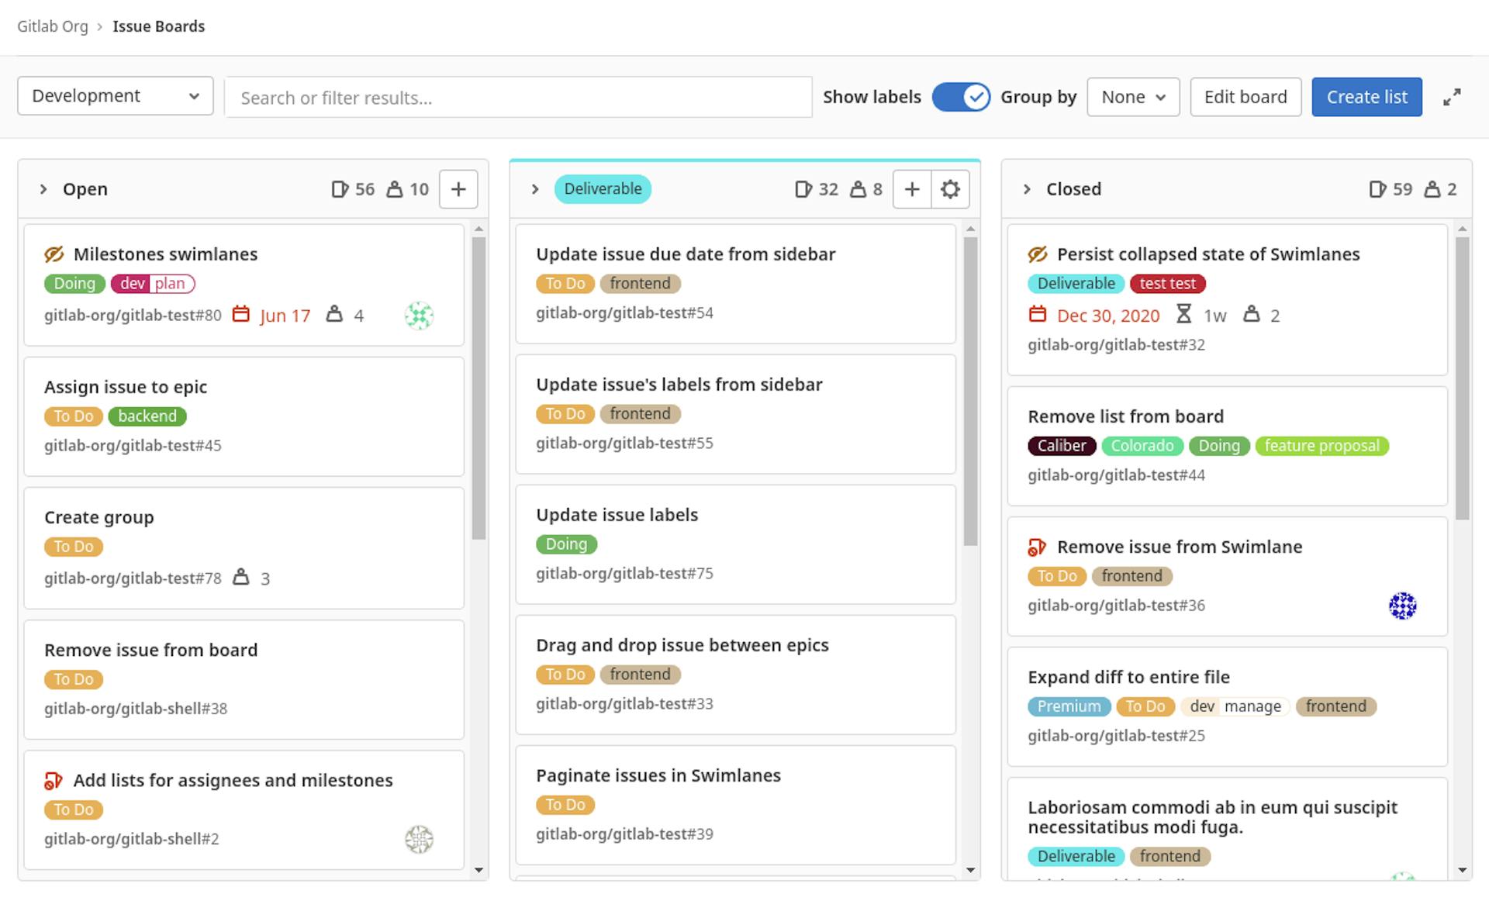Click the Doing label on Update issue labels
The image size is (1489, 901).
point(566,544)
